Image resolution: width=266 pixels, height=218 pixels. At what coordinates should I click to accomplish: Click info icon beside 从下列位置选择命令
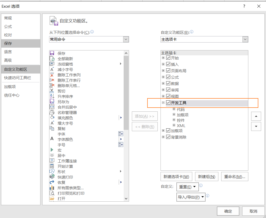click(92, 32)
